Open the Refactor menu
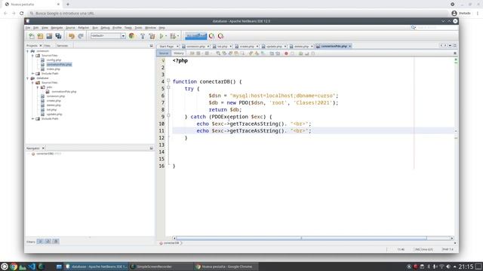Screen dimensions: 483x271 click(83, 28)
